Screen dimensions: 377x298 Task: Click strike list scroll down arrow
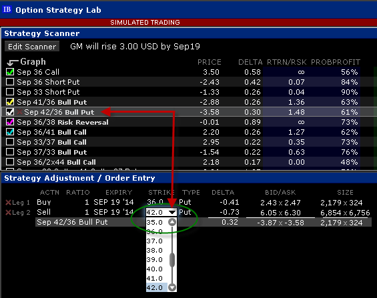(x=172, y=287)
